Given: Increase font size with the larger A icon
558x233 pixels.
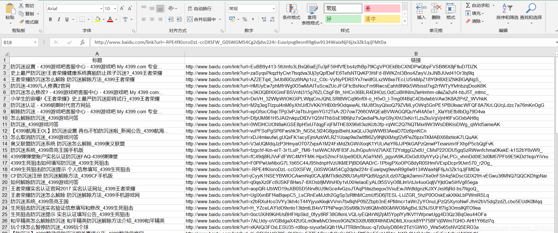Looking at the screenshot, I should coord(122,8).
